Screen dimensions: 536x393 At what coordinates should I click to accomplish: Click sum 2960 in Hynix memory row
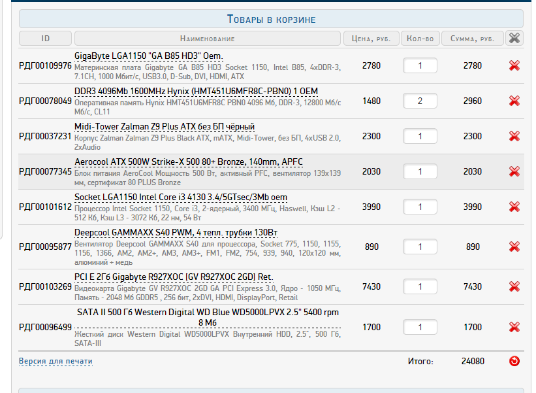point(473,101)
